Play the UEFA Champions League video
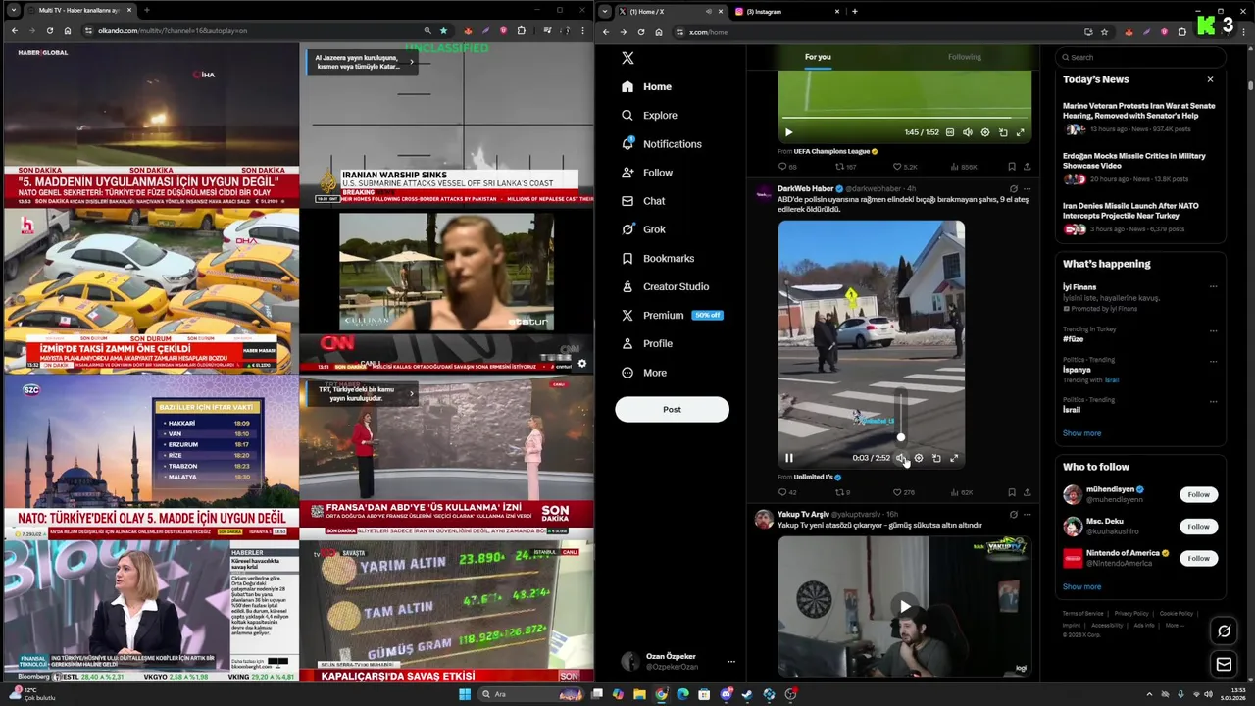 788,132
